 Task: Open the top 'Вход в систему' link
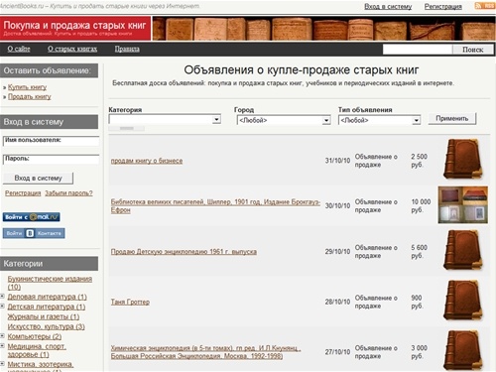point(388,6)
